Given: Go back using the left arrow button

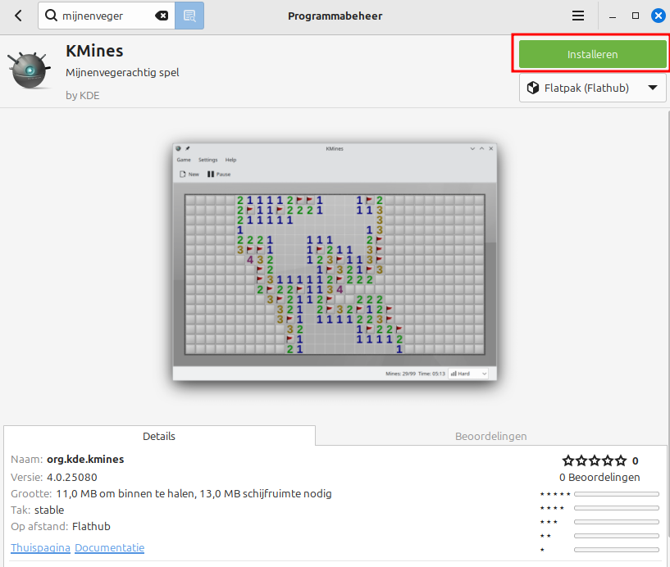Looking at the screenshot, I should [18, 16].
